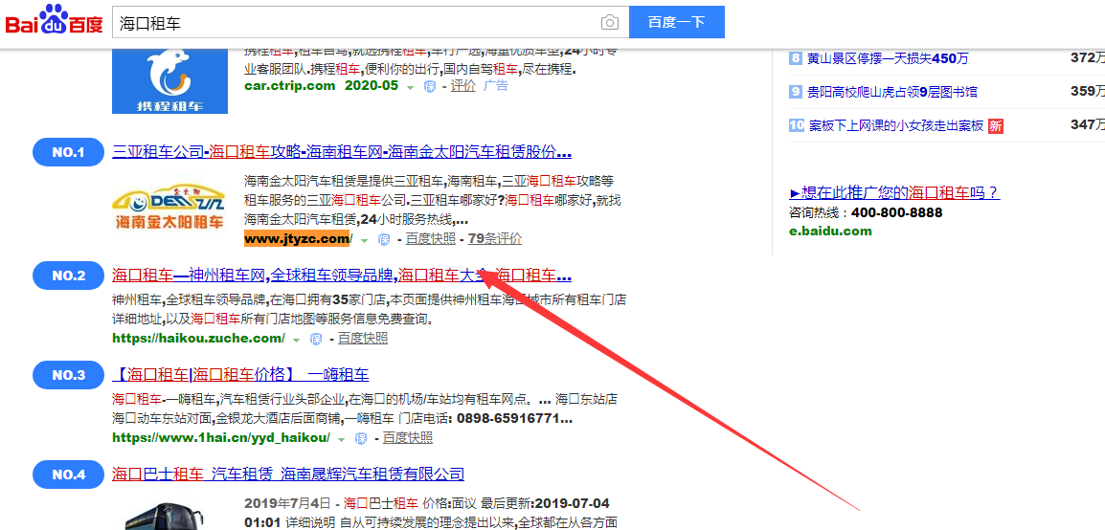The image size is (1105, 530).
Task: Open 百度快照 for jtyzc.com result
Action: [x=431, y=238]
